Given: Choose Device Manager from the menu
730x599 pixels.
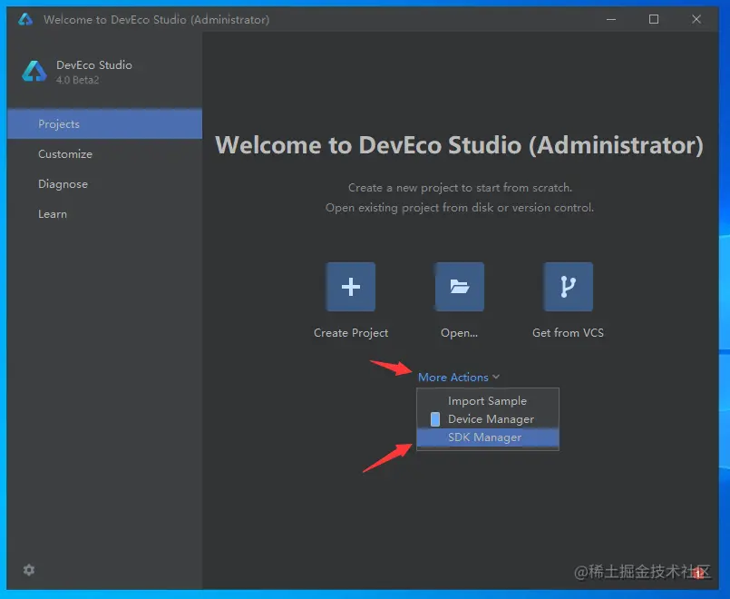Looking at the screenshot, I should point(488,419).
